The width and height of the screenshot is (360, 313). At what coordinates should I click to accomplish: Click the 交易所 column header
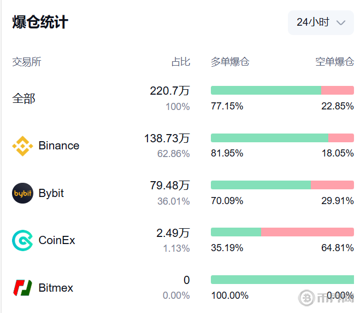(x=27, y=62)
